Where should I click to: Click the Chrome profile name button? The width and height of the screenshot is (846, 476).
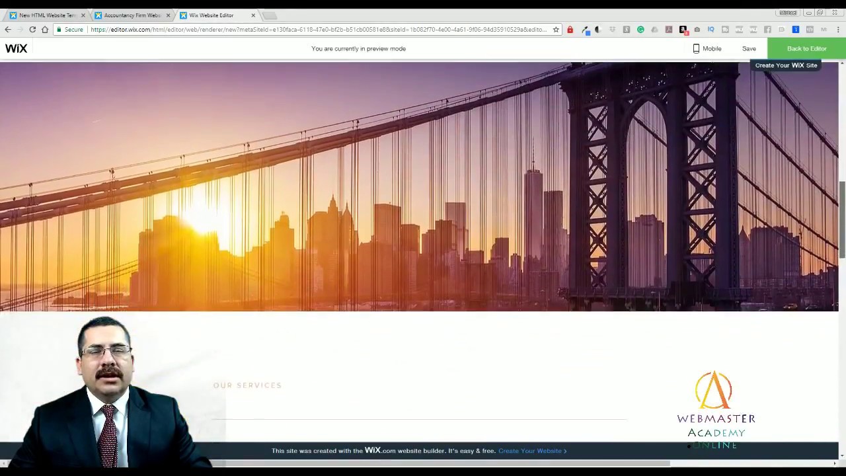click(788, 13)
